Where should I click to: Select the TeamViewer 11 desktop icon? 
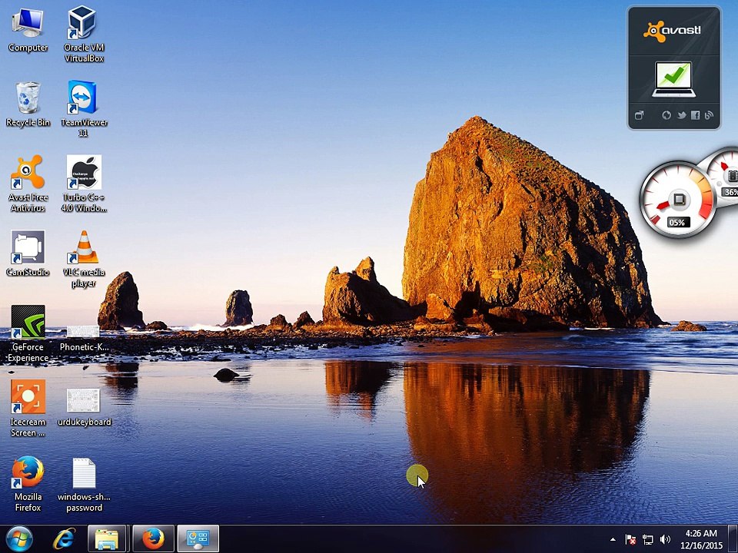(83, 99)
